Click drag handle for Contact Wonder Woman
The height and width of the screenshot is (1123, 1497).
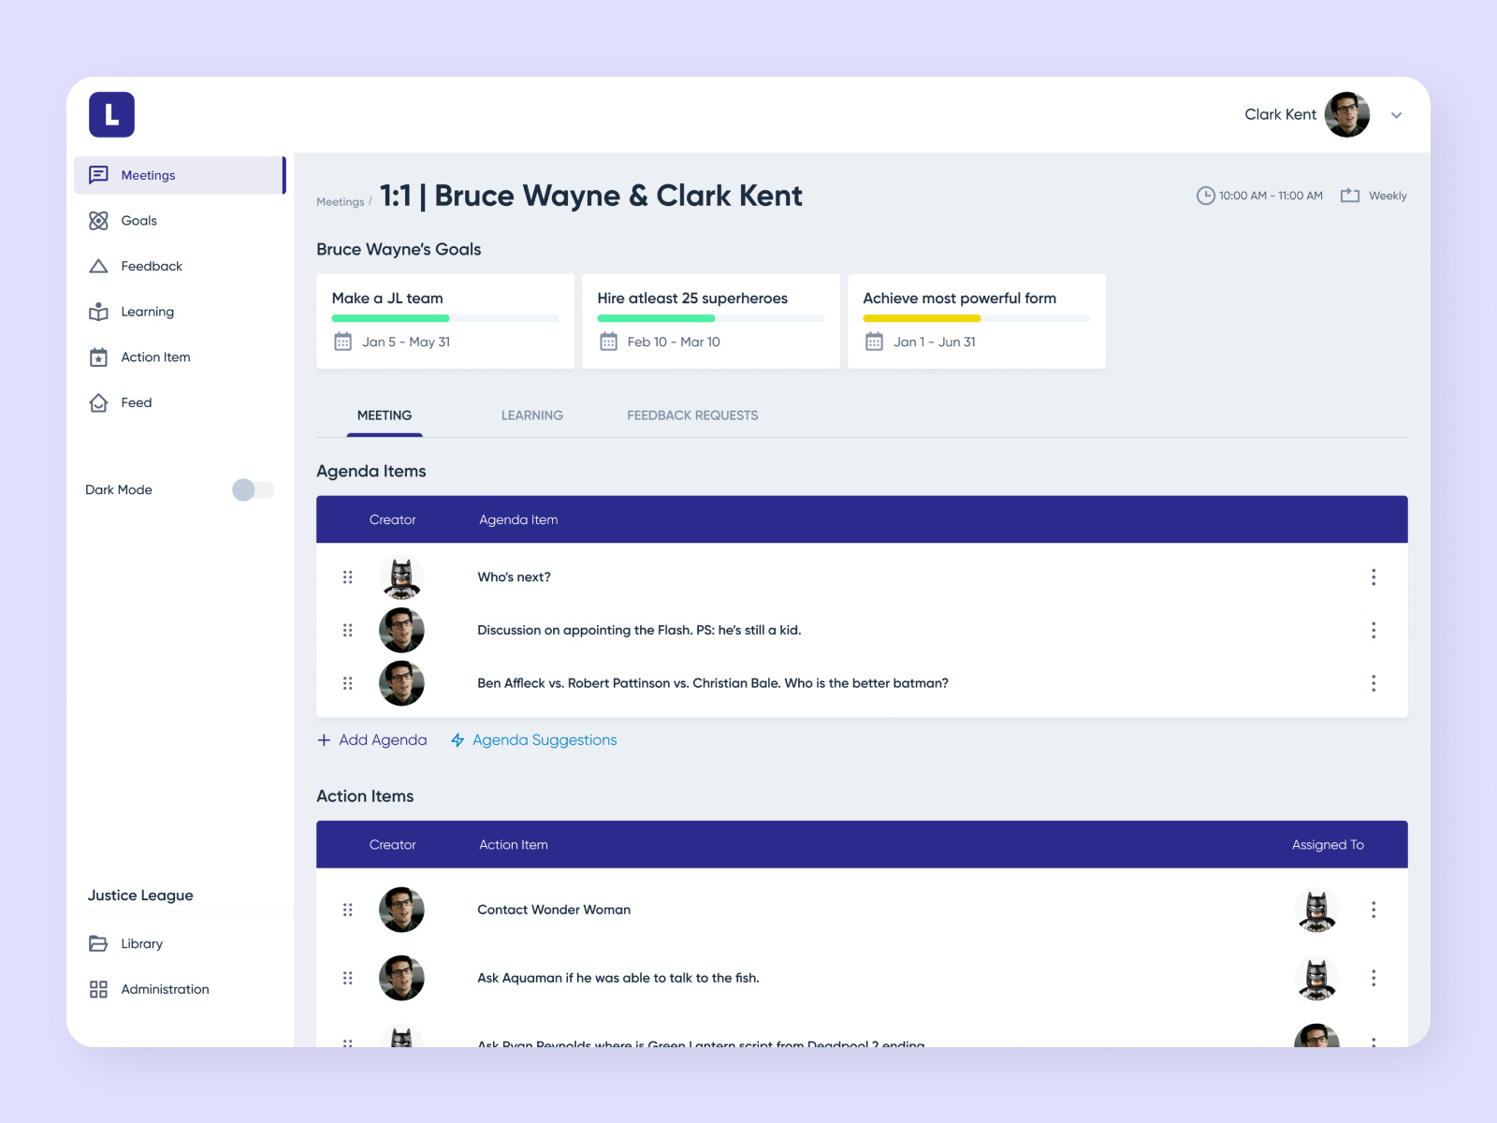coord(348,910)
